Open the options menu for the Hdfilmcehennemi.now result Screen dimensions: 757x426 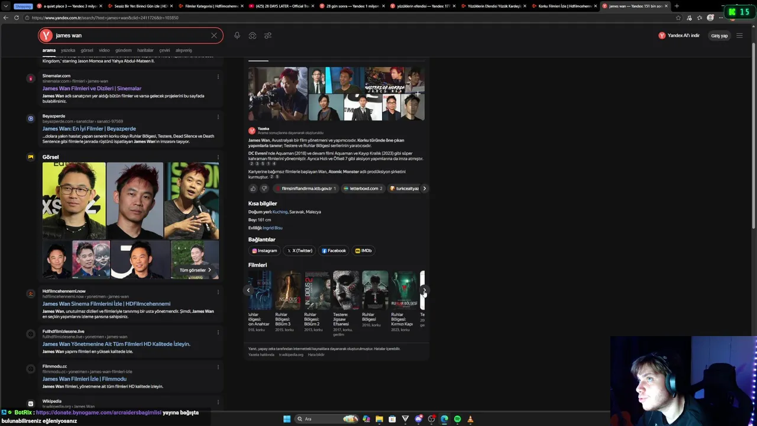[x=218, y=292]
